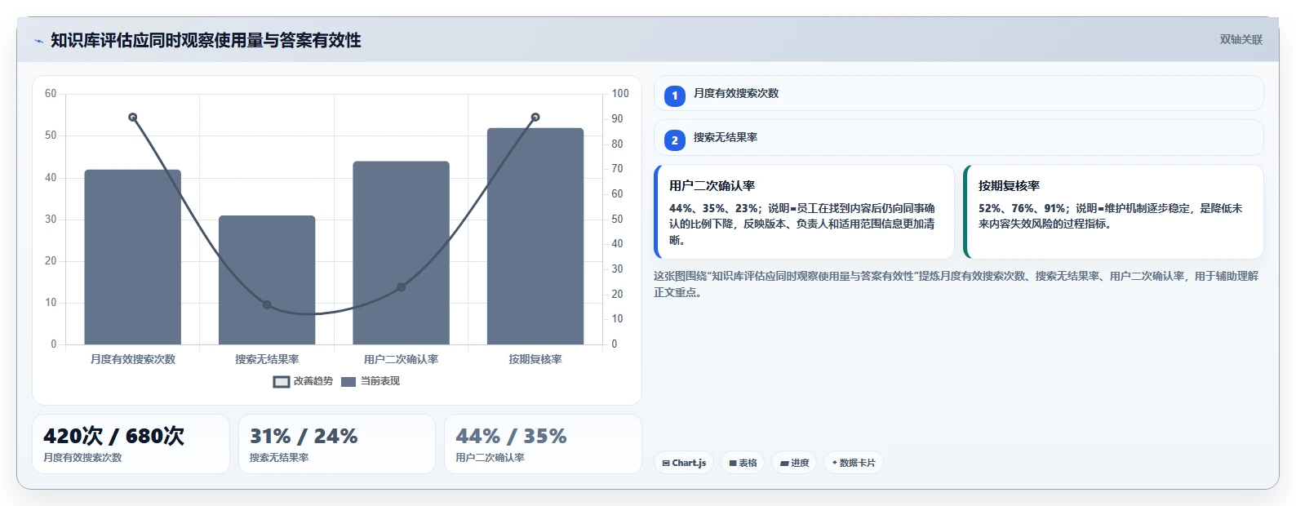Screen dimensions: 1296x506
Task: Click left axis value 60
Action: 51,94
